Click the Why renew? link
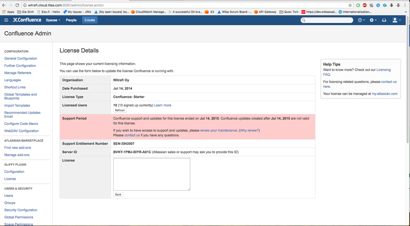Viewport: 410px width, 226px height. click(249, 130)
